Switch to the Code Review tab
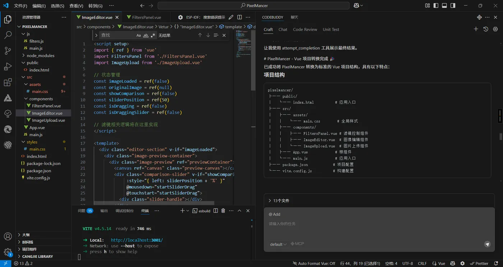The height and width of the screenshot is (267, 503). pos(305,29)
